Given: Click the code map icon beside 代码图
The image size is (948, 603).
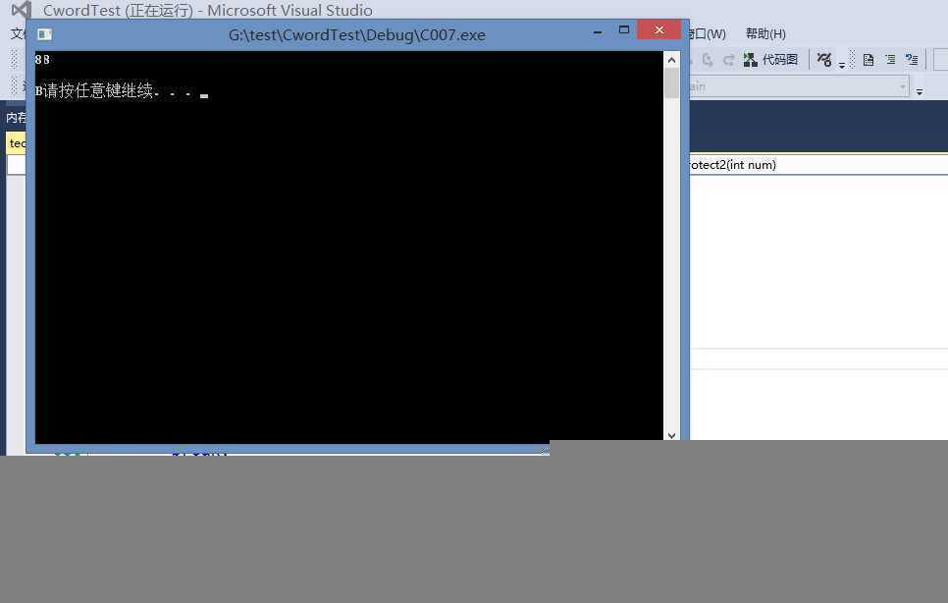Looking at the screenshot, I should 751,59.
